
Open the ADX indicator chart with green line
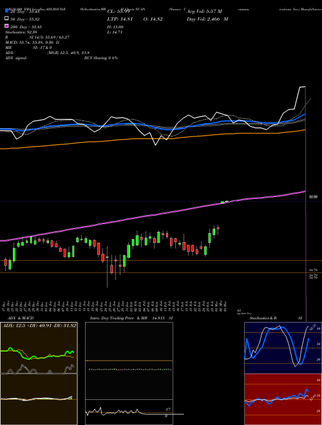click(x=39, y=348)
